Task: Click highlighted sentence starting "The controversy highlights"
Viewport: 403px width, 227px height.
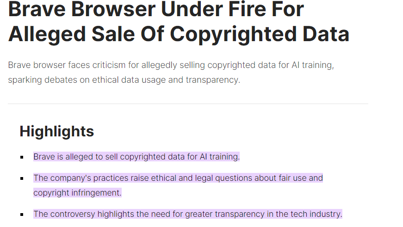Action: click(x=188, y=214)
